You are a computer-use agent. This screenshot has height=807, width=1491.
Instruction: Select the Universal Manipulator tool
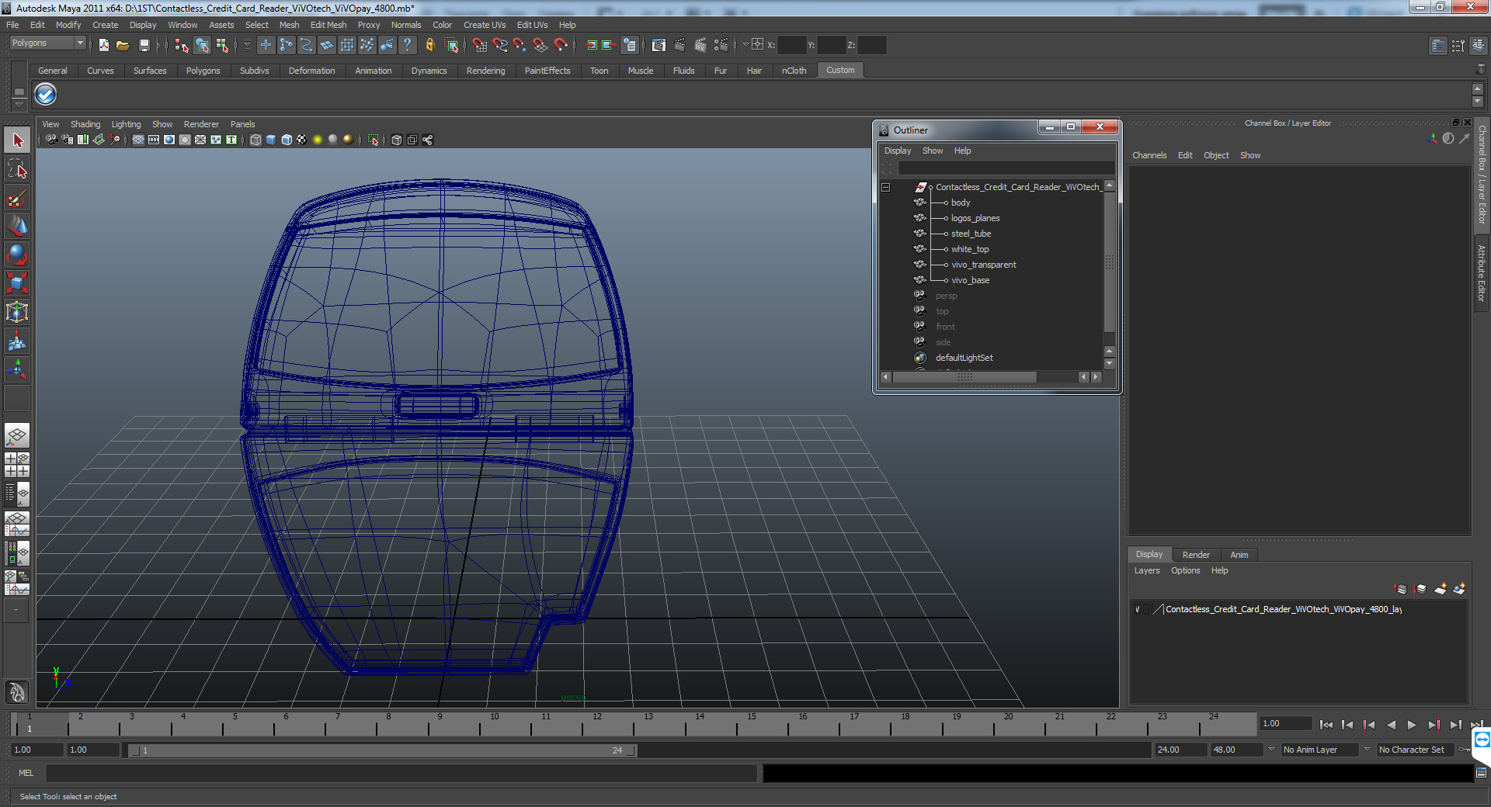[x=17, y=312]
